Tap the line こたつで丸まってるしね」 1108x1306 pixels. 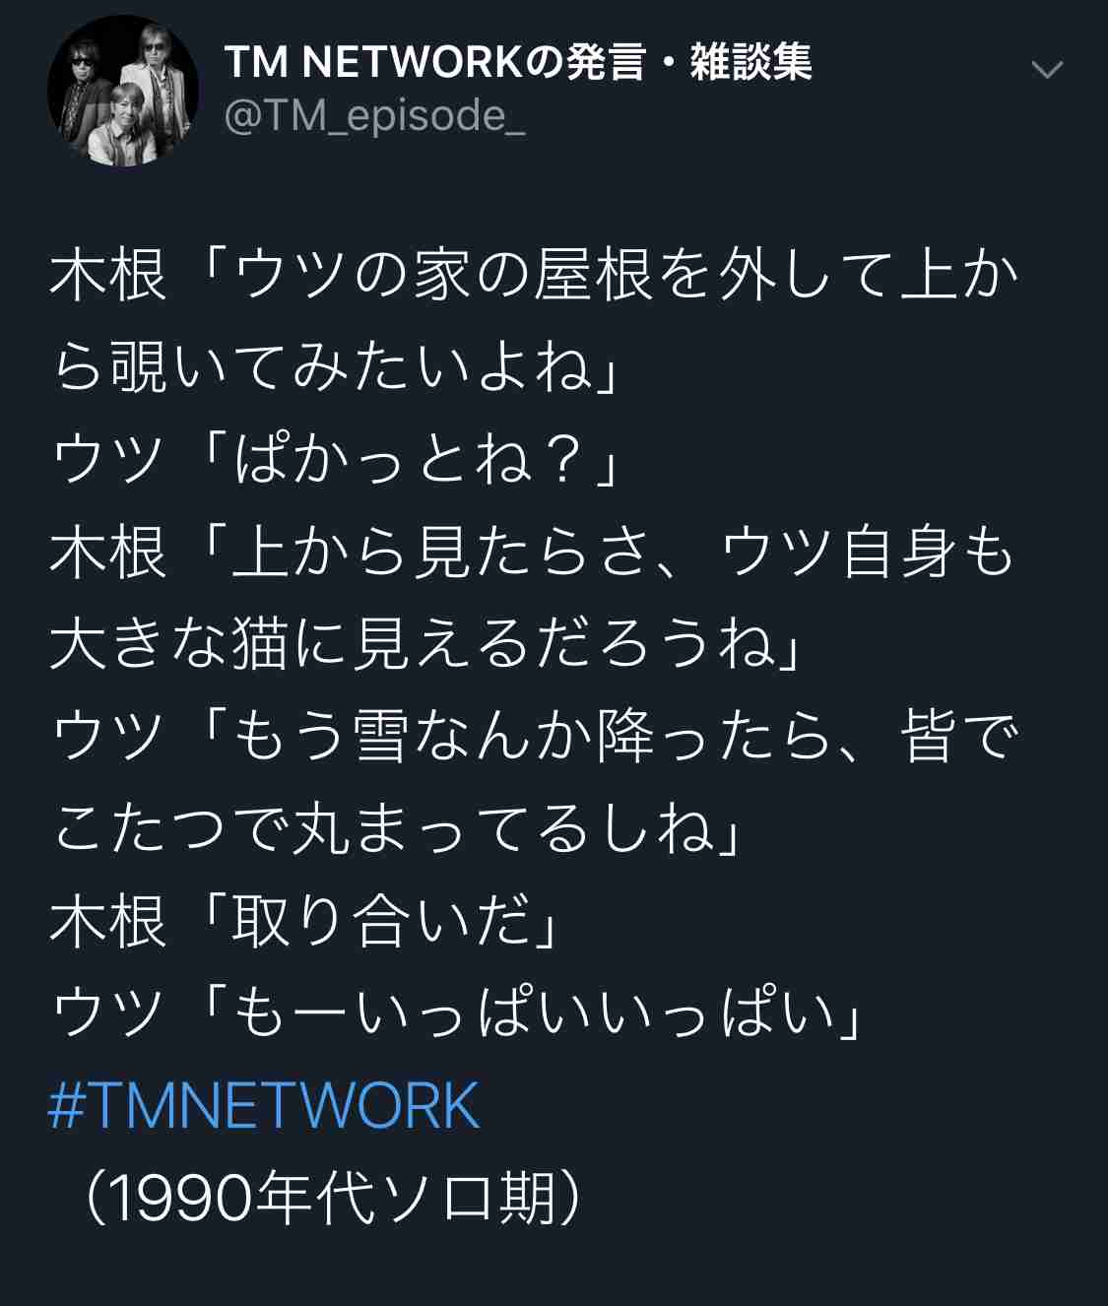pyautogui.click(x=395, y=828)
